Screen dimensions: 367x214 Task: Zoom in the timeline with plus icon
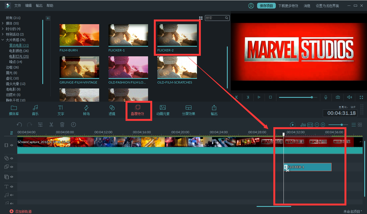pyautogui.click(x=323, y=125)
